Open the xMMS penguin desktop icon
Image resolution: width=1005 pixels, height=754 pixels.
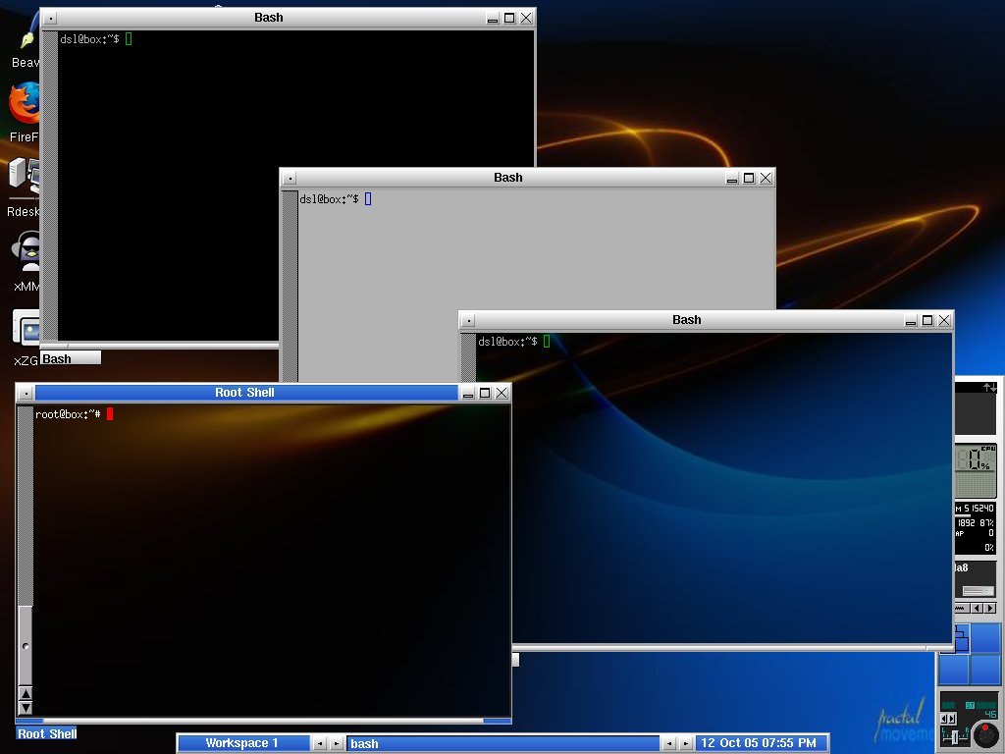26,251
